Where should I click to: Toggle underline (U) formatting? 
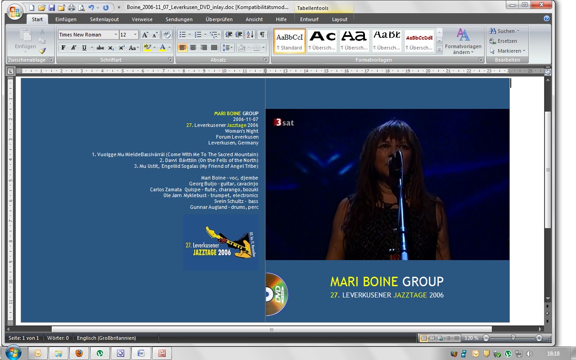point(84,48)
